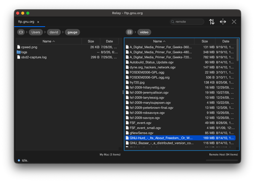Click the remote pane vertical scrollbar thumb
This screenshot has width=255, height=182.
pyautogui.click(x=237, y=50)
